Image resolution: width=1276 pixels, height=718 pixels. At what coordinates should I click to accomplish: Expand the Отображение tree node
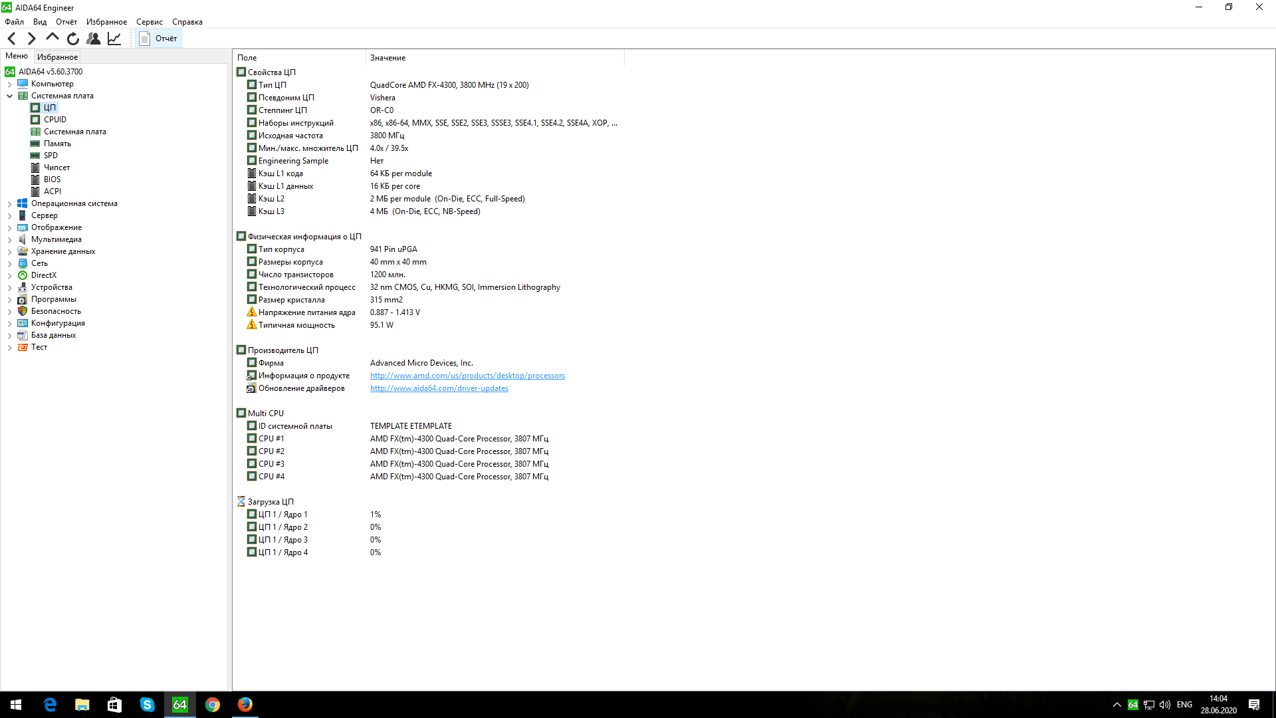tap(9, 227)
